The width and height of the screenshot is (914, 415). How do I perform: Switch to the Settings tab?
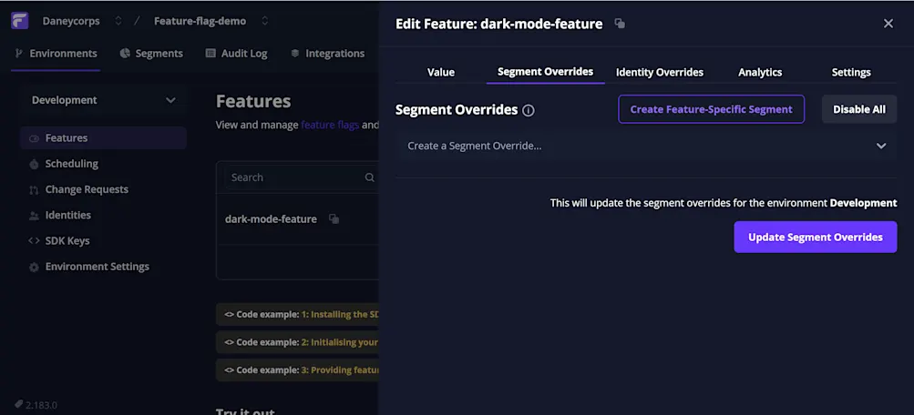click(x=851, y=72)
